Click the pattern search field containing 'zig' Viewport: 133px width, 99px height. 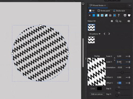pyautogui.click(x=123, y=21)
